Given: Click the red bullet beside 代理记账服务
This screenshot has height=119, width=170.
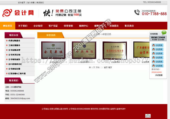Looking at the screenshot, I should pos(7,41).
